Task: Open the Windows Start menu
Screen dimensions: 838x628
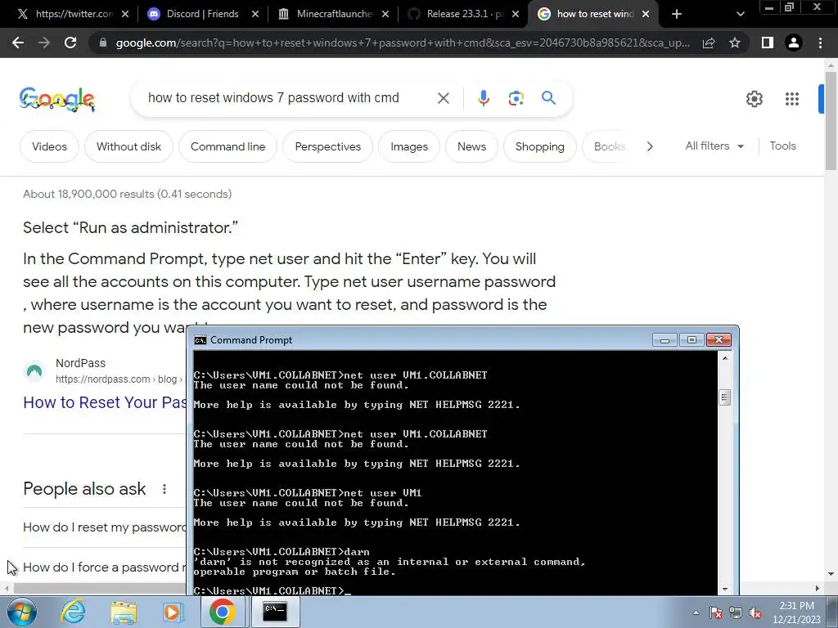Action: click(x=21, y=612)
